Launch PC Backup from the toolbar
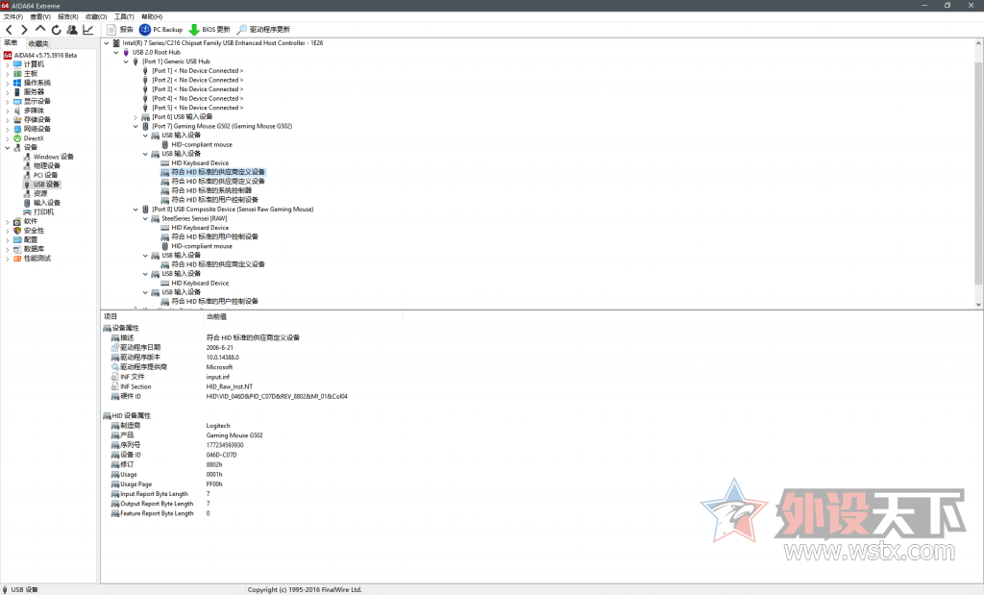 pyautogui.click(x=160, y=30)
